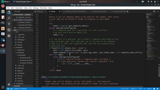Collapse the templates folder

(20, 52)
